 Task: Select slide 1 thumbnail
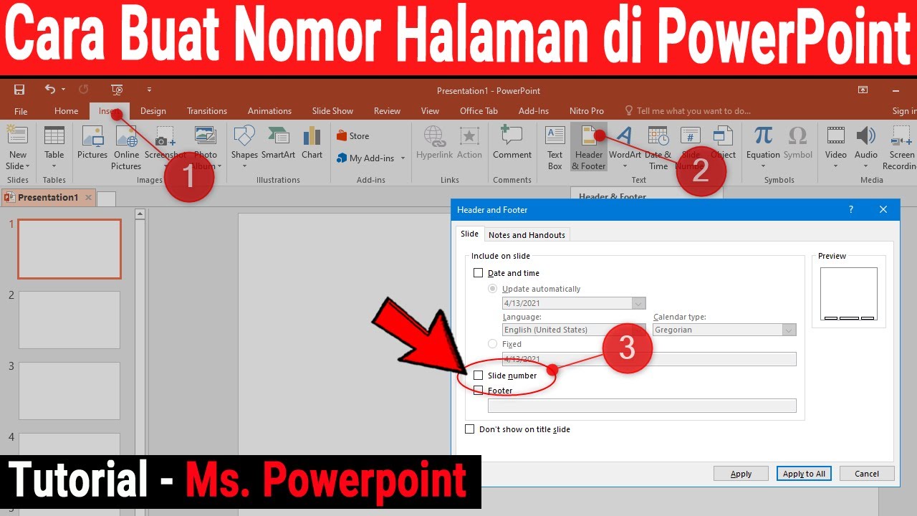69,249
